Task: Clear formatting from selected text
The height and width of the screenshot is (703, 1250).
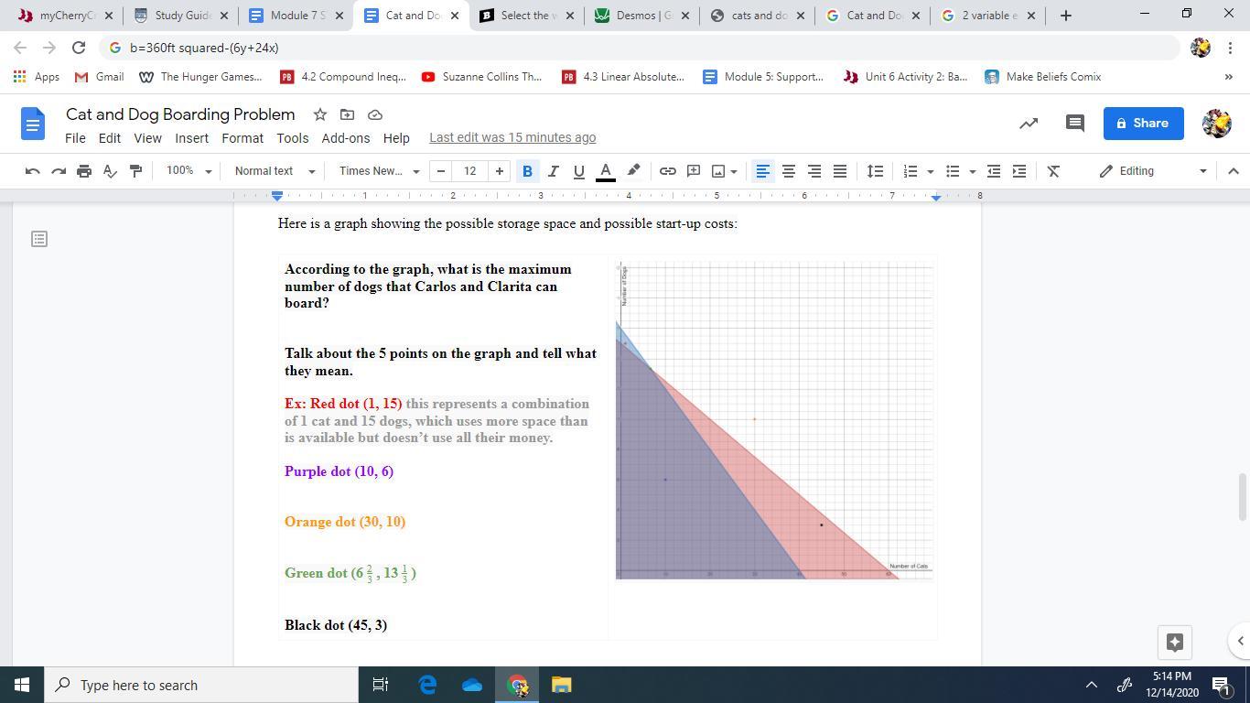Action: click(1054, 171)
